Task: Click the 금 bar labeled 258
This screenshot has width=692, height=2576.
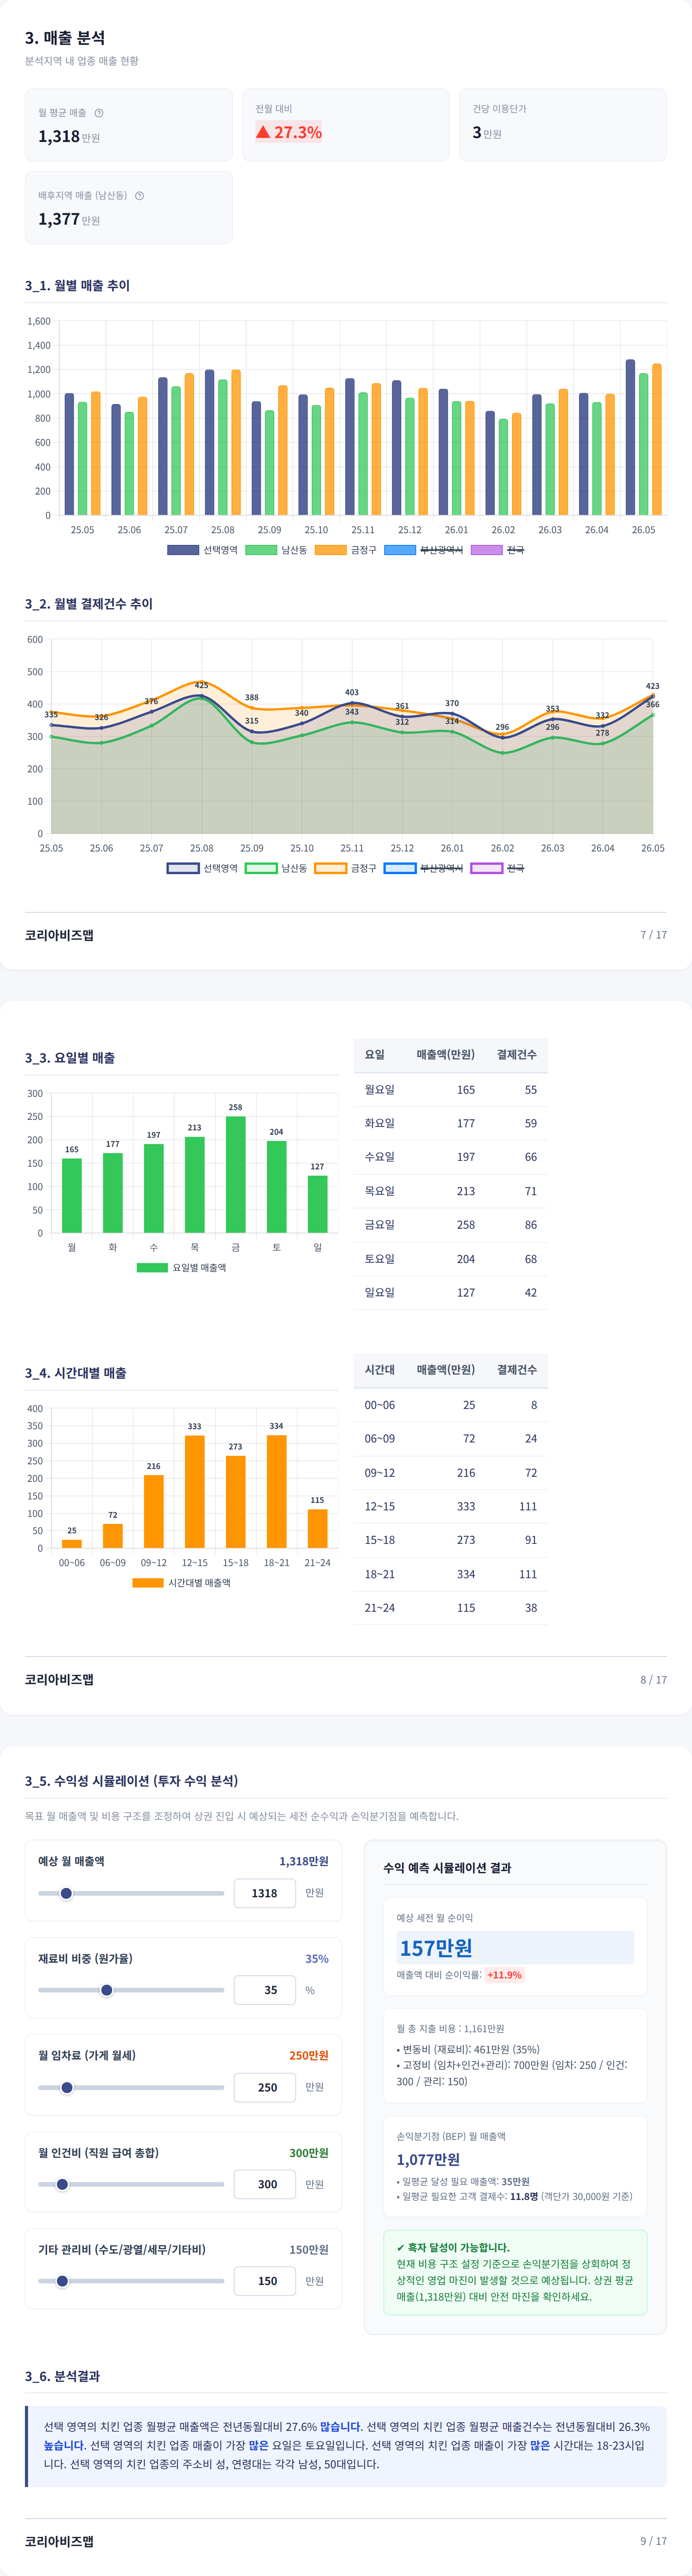Action: [236, 1174]
